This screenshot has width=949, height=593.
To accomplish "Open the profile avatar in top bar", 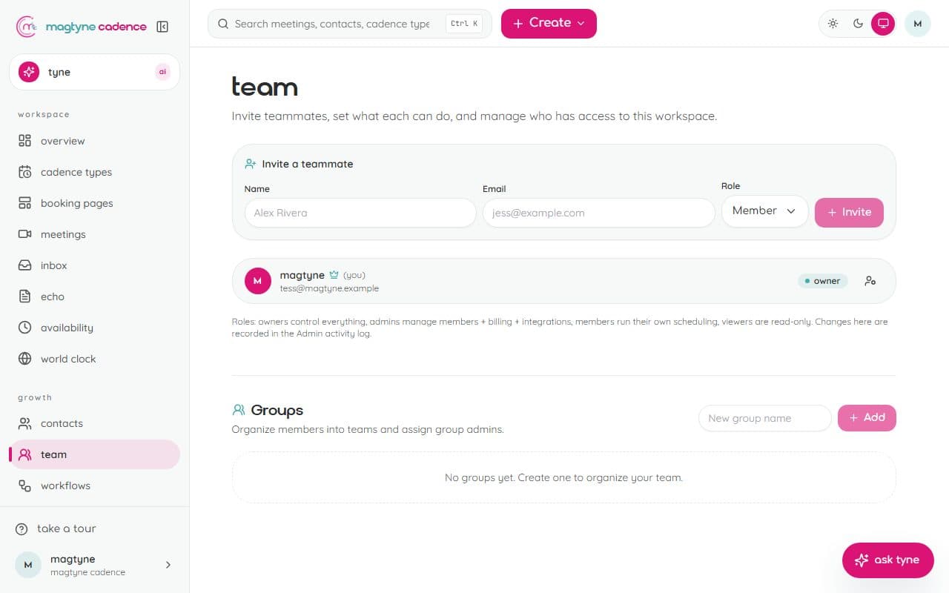I will pos(918,24).
